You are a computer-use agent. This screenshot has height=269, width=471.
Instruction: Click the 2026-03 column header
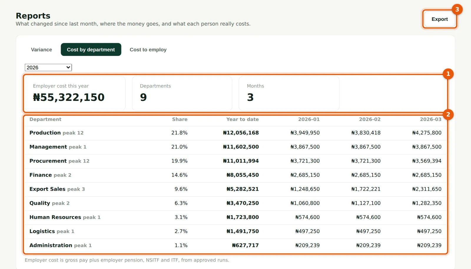[431, 119]
